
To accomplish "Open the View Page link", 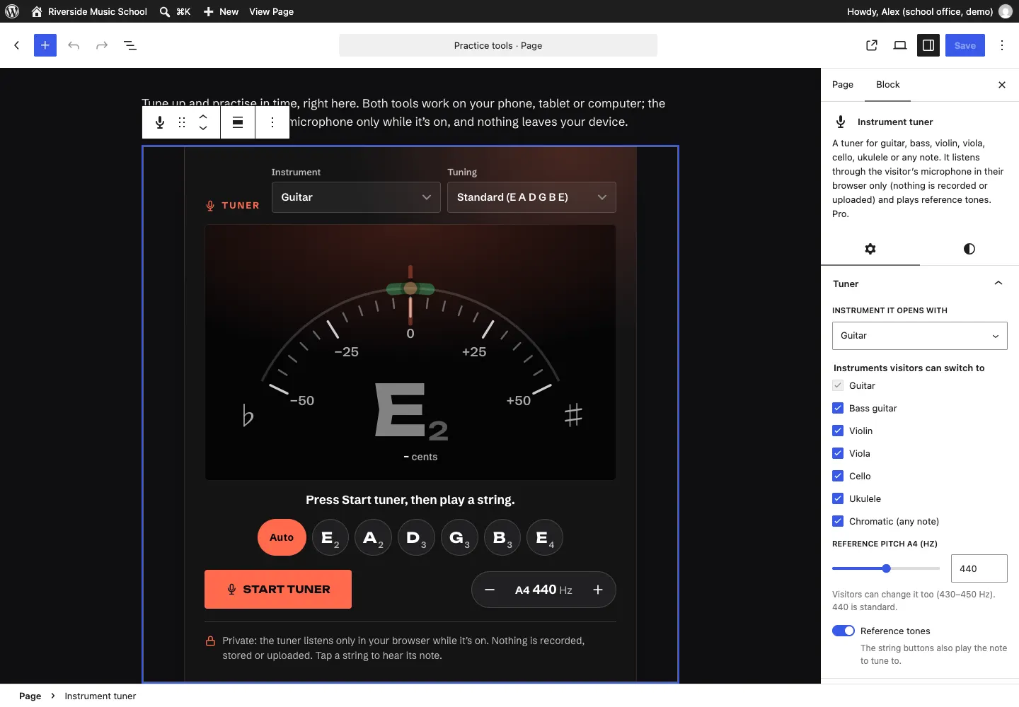I will pos(271,11).
